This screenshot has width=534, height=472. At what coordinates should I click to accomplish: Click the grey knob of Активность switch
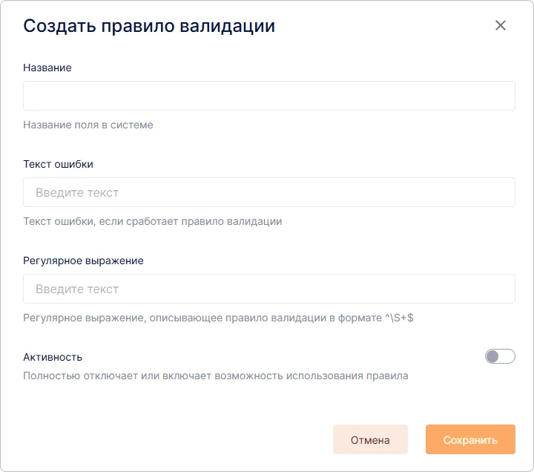(x=492, y=357)
